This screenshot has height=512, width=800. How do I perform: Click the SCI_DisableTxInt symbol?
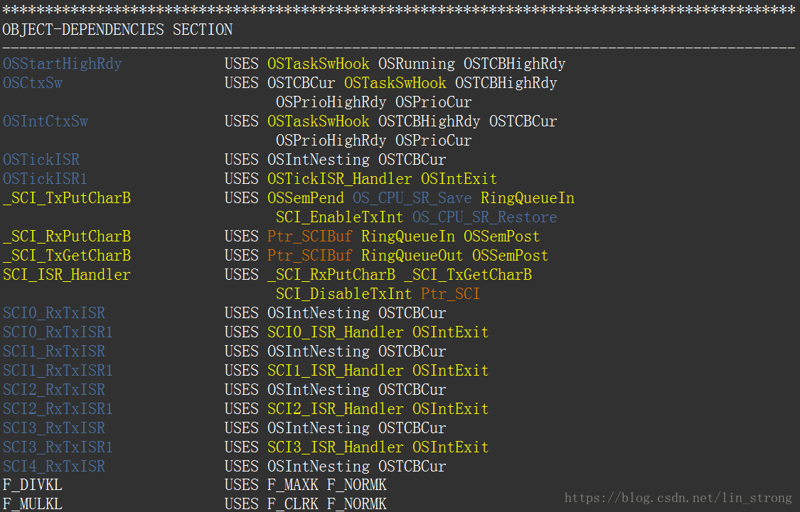coord(344,294)
